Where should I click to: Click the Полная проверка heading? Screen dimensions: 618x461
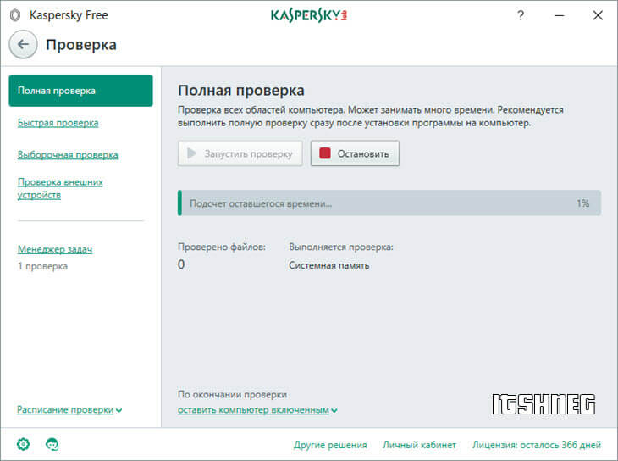click(241, 91)
